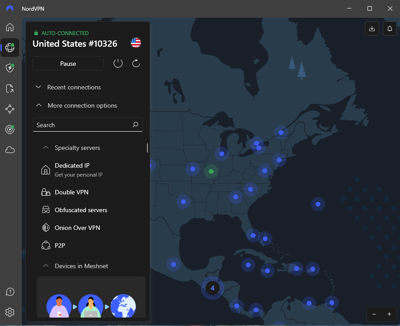400x326 pixels.
Task: Zoom in the map with plus button
Action: coord(389,314)
